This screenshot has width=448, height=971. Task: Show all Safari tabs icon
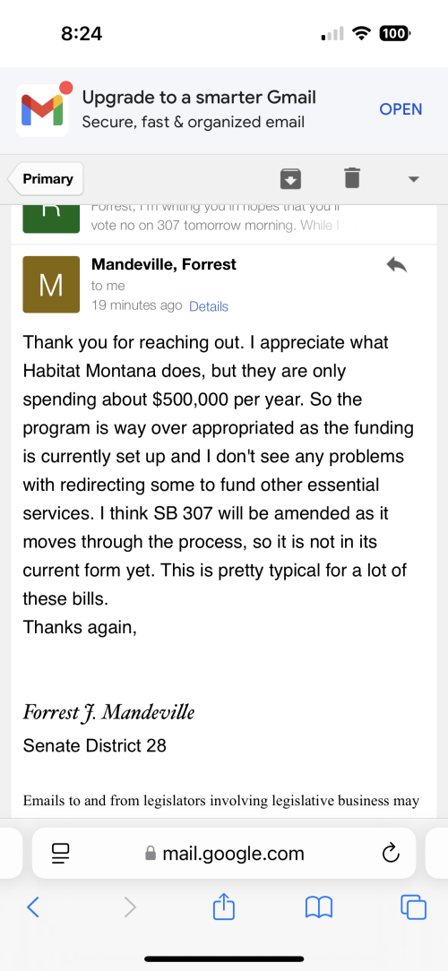coord(414,907)
